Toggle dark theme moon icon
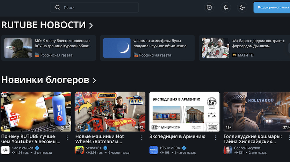 click(x=242, y=7)
